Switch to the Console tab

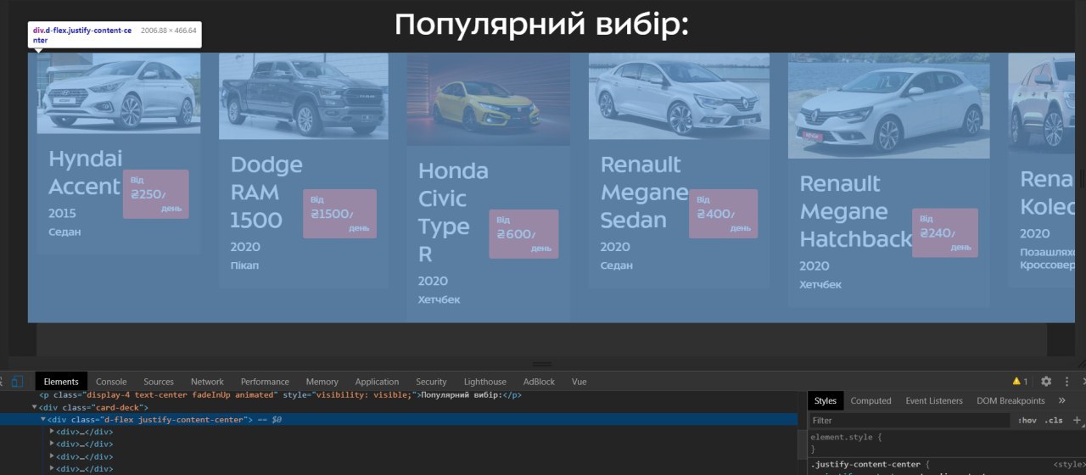click(x=111, y=382)
